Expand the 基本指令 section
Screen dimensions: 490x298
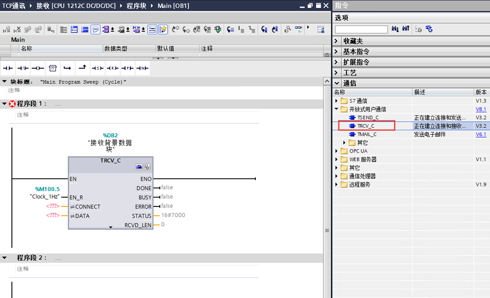(336, 51)
